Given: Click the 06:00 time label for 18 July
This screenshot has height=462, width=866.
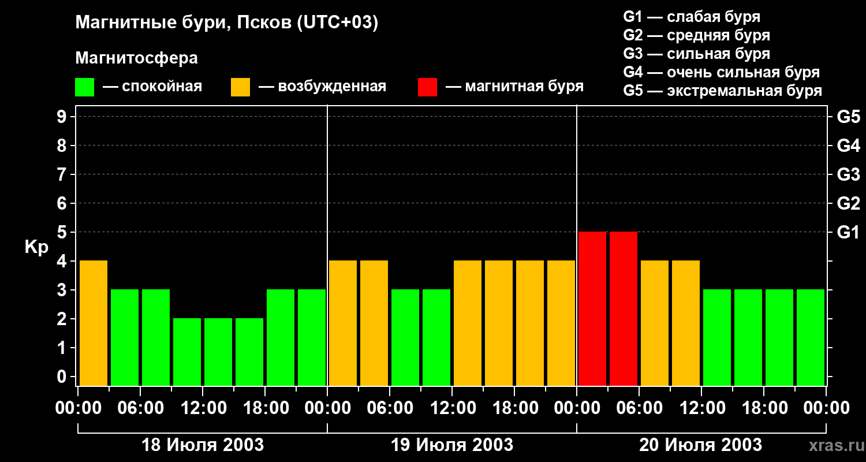Looking at the screenshot, I should pyautogui.click(x=140, y=408).
